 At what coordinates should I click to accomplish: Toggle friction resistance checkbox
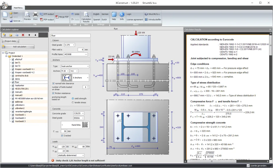click(54, 93)
